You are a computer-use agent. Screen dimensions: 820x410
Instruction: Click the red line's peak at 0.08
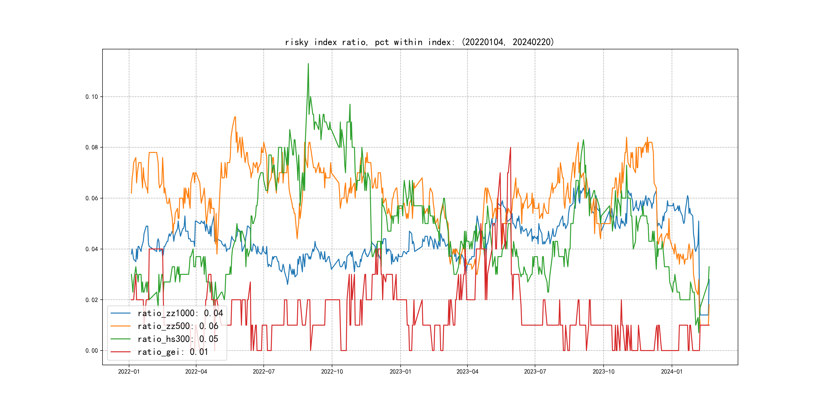[510, 148]
